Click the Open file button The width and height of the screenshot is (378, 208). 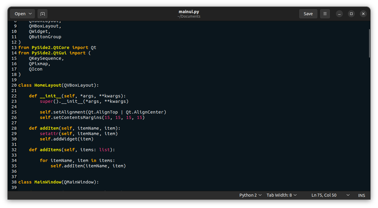[x=20, y=14]
